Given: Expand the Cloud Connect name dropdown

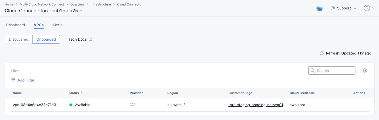Looking at the screenshot, I should click(x=81, y=10).
